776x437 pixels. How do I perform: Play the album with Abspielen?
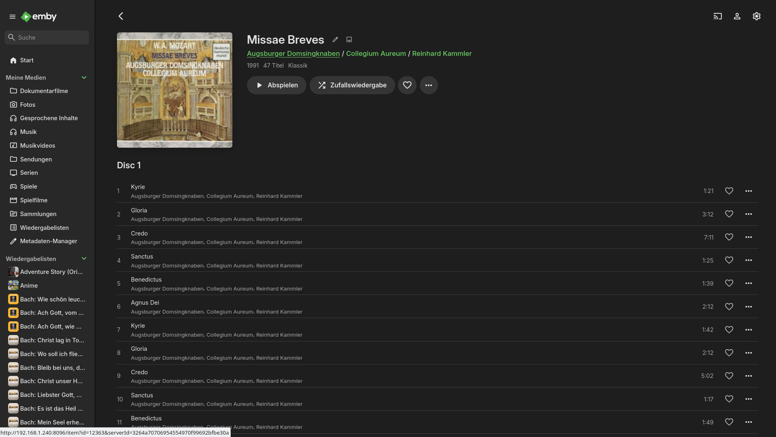pyautogui.click(x=276, y=85)
